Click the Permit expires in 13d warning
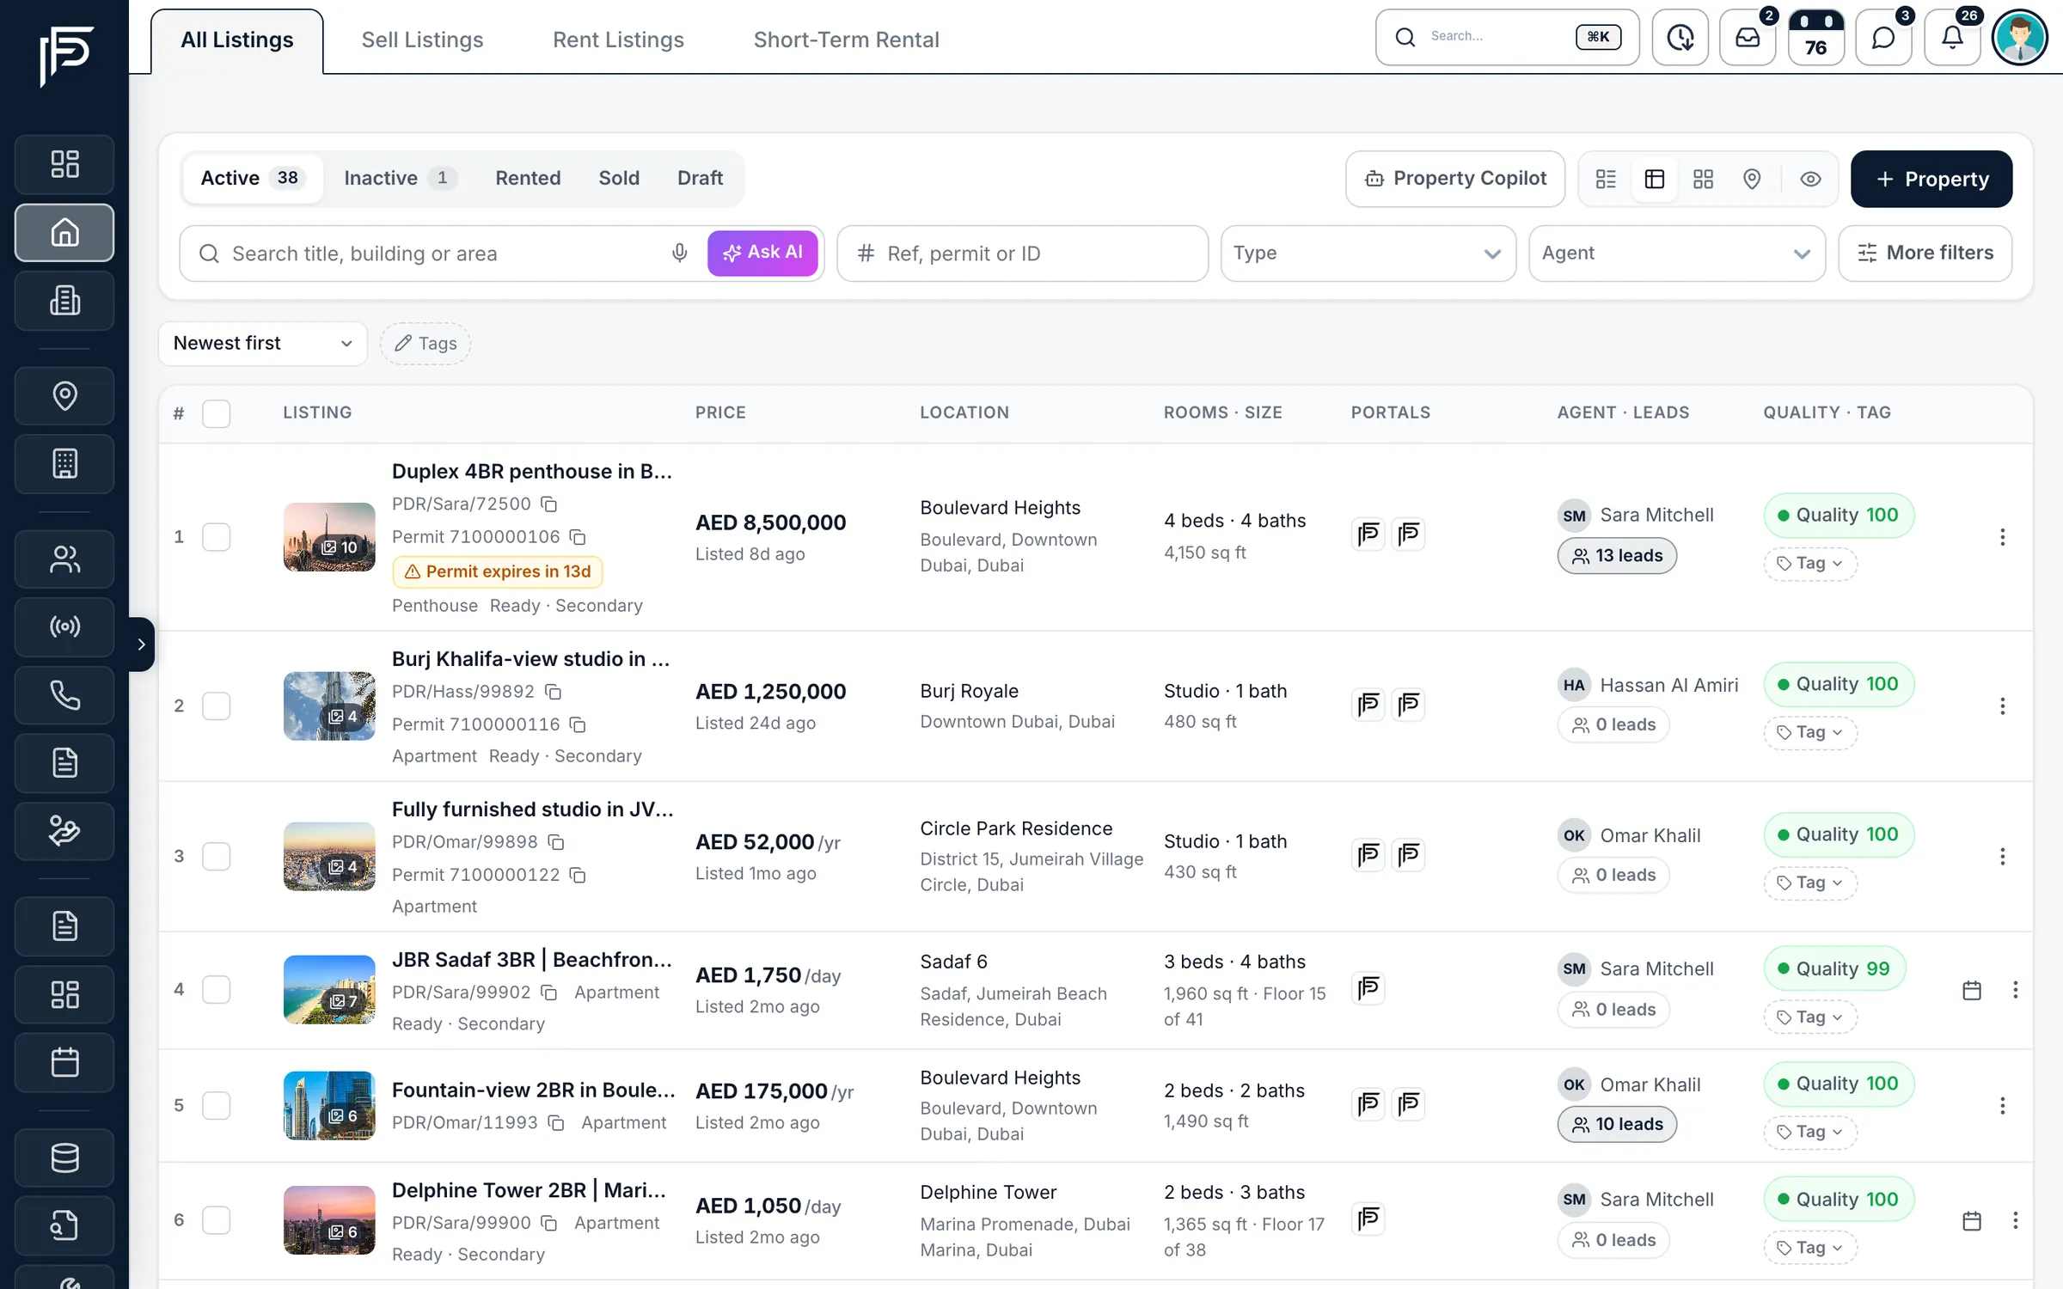 pyautogui.click(x=498, y=571)
